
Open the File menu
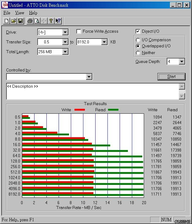point(7,13)
